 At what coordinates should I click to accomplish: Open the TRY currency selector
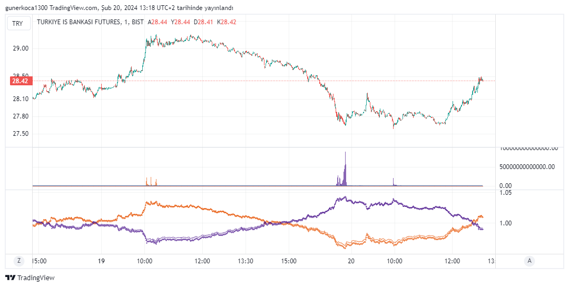point(18,23)
